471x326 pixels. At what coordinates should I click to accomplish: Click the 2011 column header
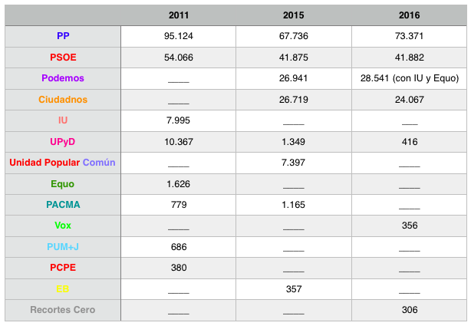(x=178, y=15)
